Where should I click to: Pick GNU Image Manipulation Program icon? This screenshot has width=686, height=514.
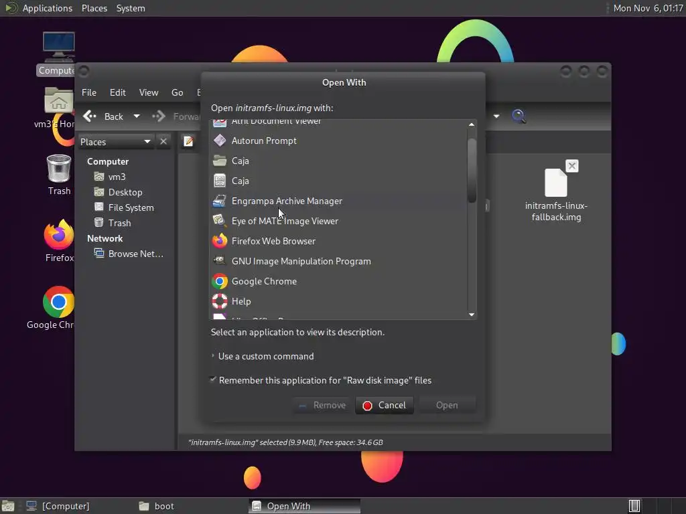point(220,261)
